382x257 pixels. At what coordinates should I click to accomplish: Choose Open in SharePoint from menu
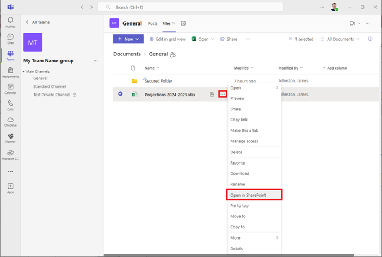coord(254,195)
